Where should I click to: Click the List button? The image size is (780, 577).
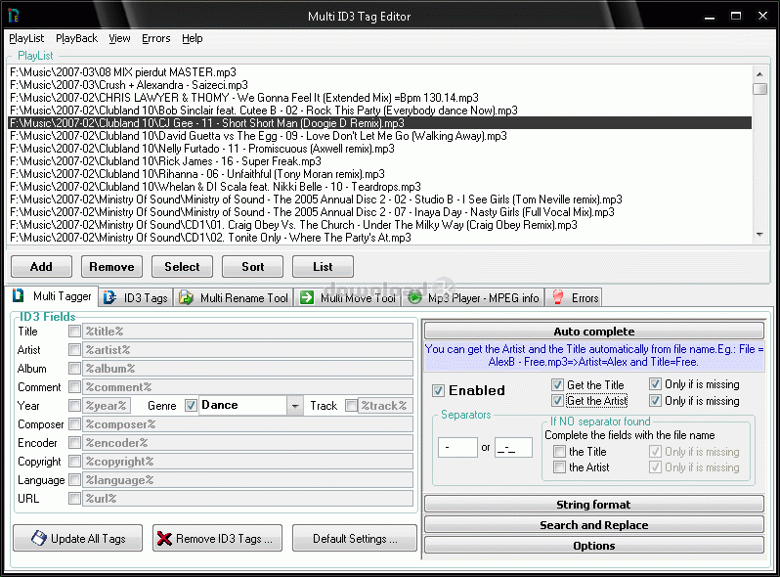coord(323,267)
